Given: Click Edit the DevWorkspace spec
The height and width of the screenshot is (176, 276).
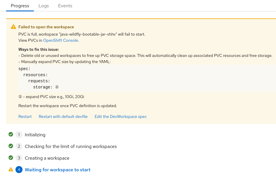Looking at the screenshot, I should pos(120,116).
